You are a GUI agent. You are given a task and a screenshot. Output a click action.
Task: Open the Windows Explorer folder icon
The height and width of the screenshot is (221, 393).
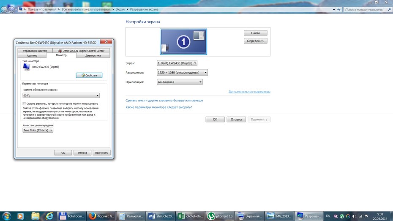35,216
